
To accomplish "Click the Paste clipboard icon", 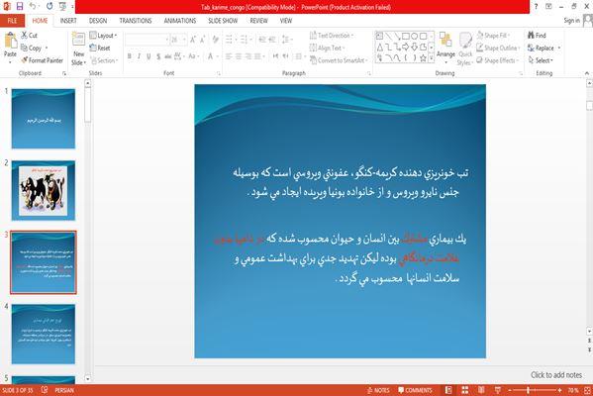I will (10, 40).
